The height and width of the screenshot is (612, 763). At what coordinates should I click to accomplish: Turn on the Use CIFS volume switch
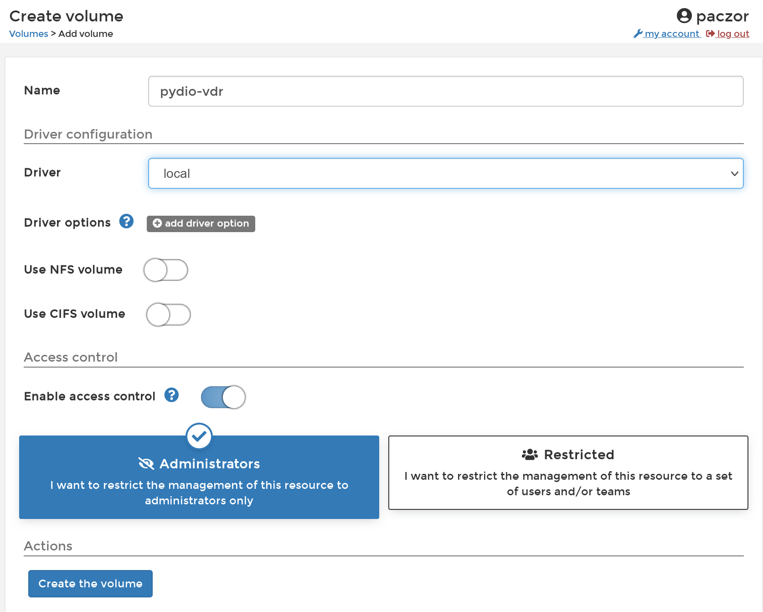click(x=168, y=315)
